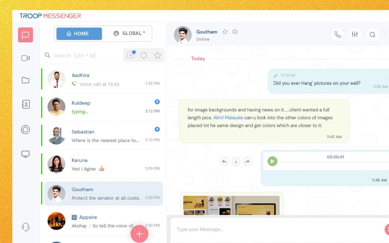Click the audio message progress bar

[335, 162]
